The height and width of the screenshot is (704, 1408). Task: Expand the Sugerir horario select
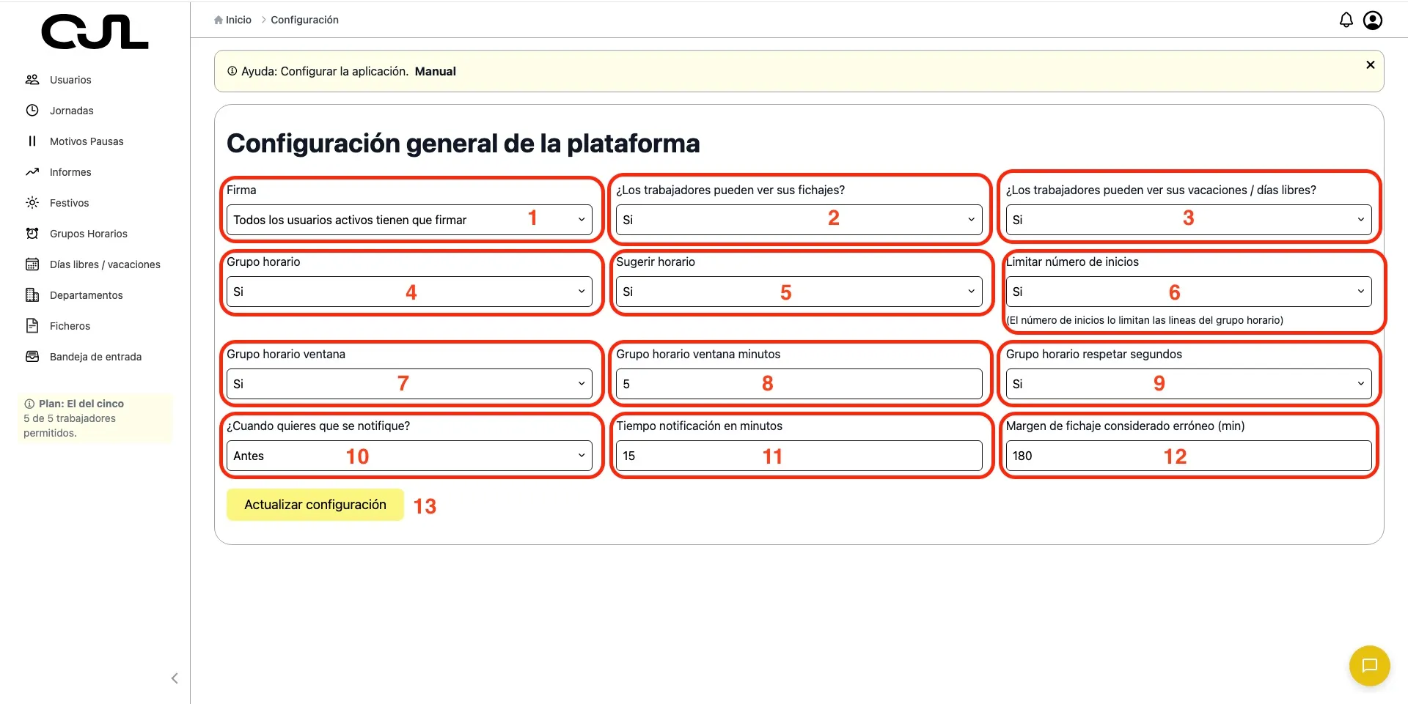(799, 292)
